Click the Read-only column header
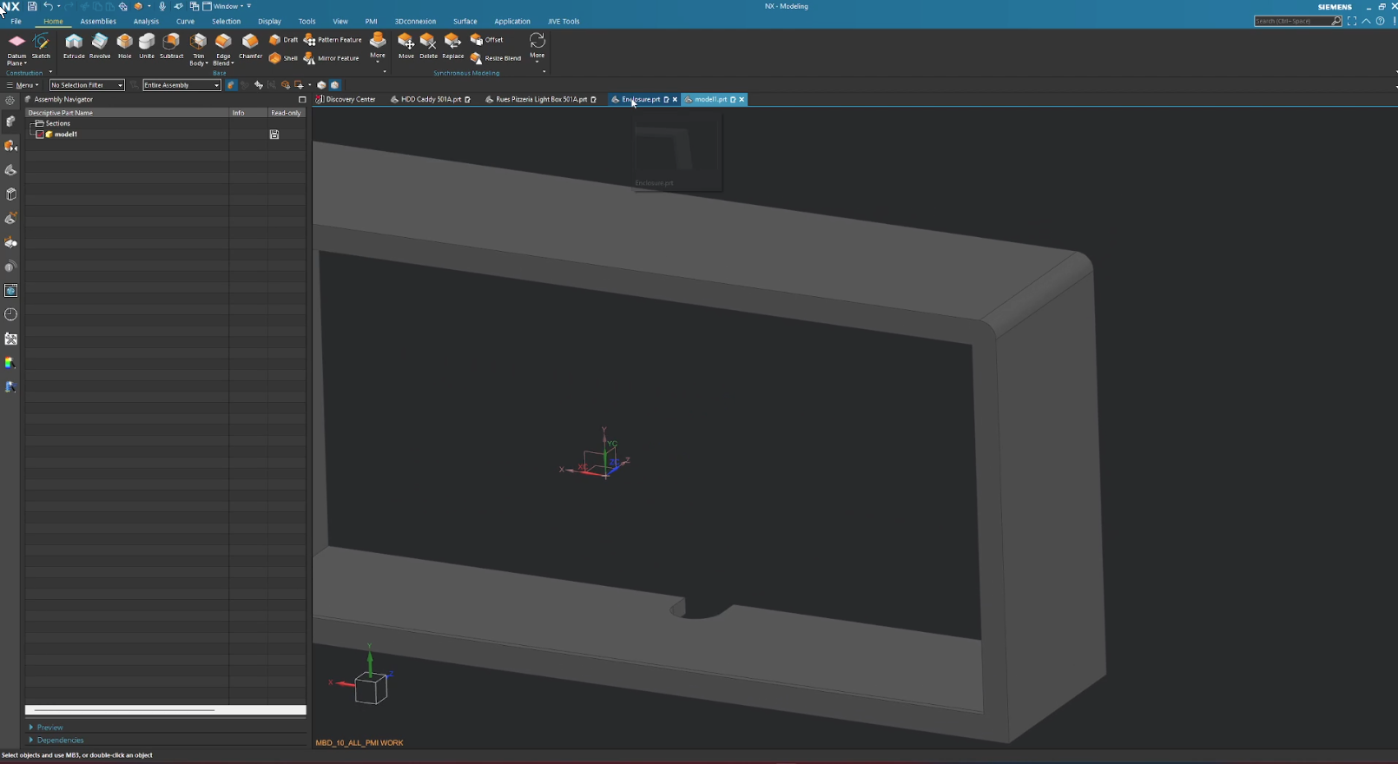This screenshot has height=764, width=1398. 286,113
